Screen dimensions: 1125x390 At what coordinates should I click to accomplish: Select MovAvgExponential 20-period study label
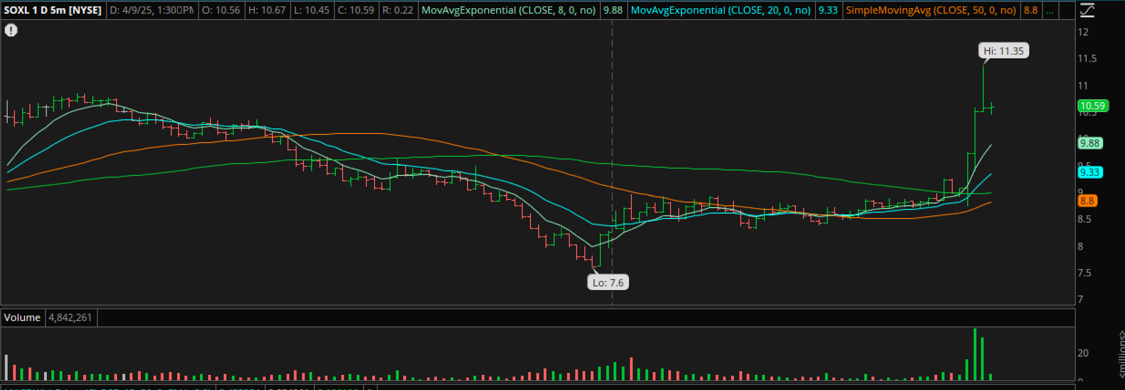tap(721, 10)
